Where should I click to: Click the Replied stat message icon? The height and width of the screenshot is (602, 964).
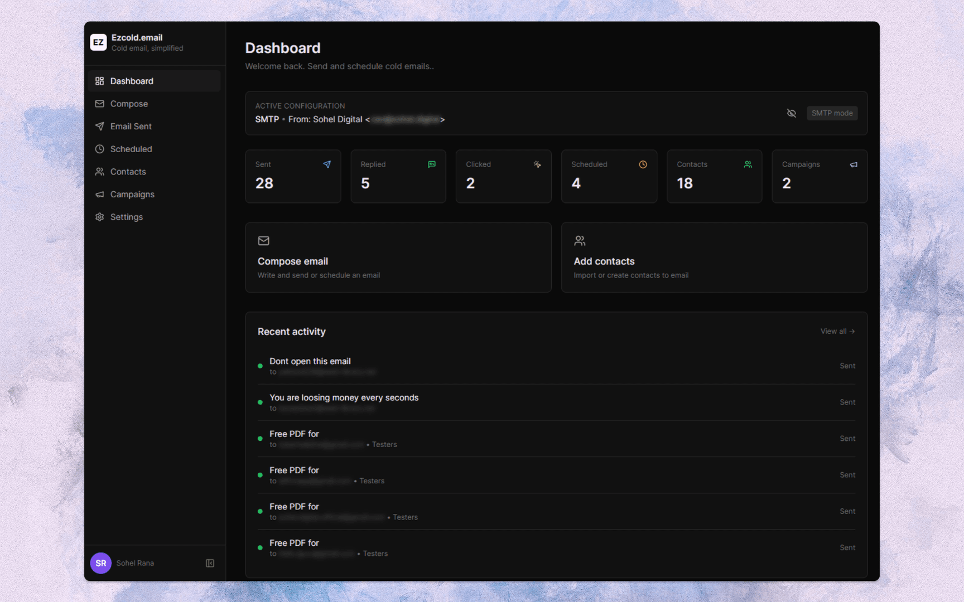point(432,164)
